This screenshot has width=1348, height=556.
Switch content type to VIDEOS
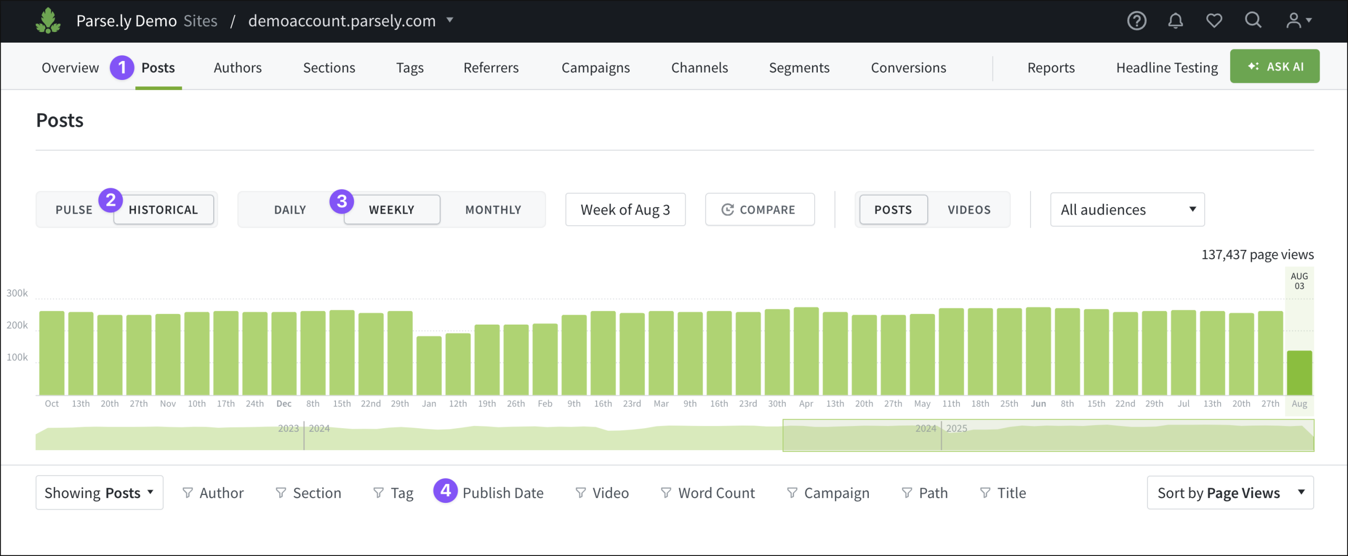(969, 209)
